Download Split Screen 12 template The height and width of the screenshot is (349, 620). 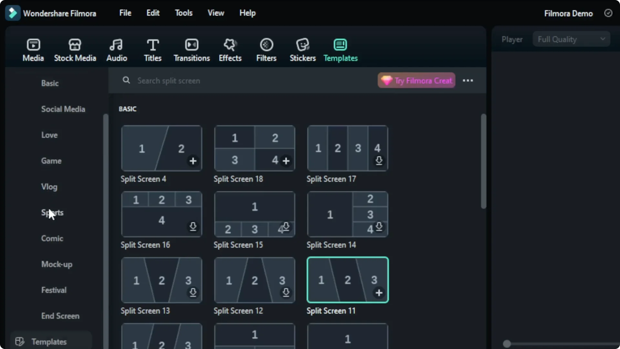[286, 292]
